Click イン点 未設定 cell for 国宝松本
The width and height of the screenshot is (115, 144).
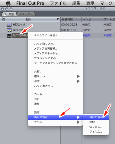pos(86,30)
